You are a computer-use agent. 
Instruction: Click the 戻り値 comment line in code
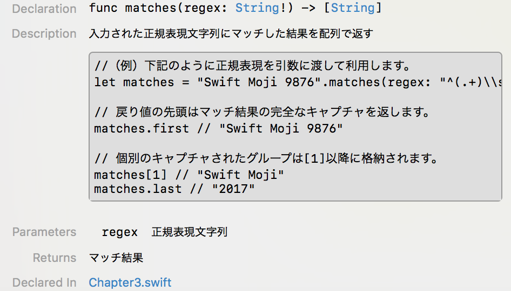click(x=263, y=112)
